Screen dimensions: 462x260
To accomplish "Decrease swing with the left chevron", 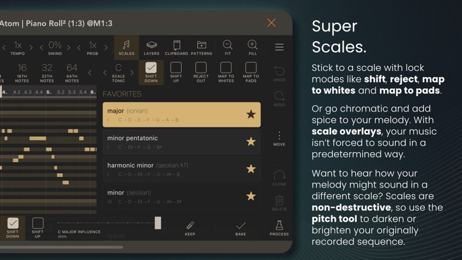I will click(x=41, y=47).
